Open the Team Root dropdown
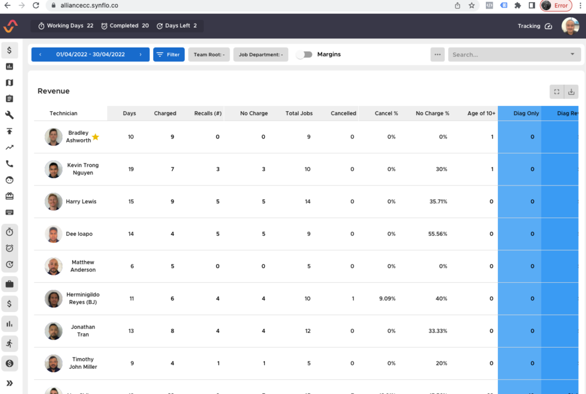 tap(209, 55)
